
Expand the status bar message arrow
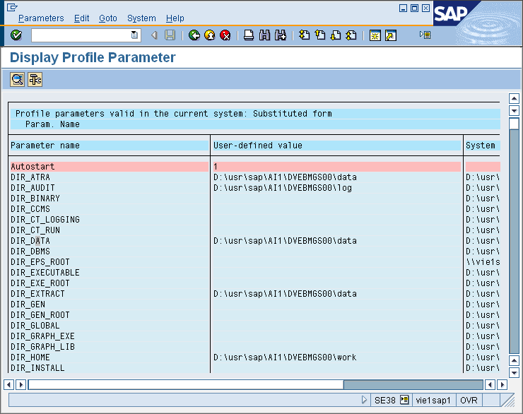pos(364,400)
